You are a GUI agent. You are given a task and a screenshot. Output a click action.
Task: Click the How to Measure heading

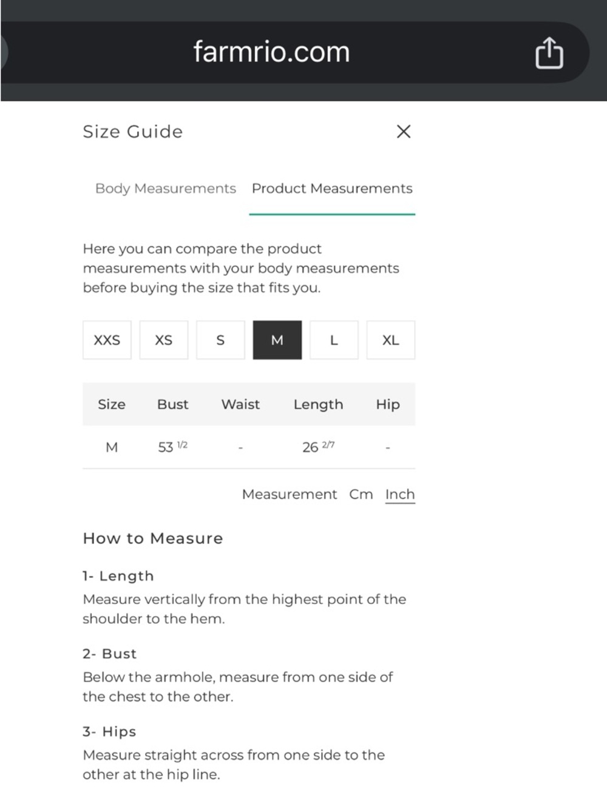click(153, 538)
